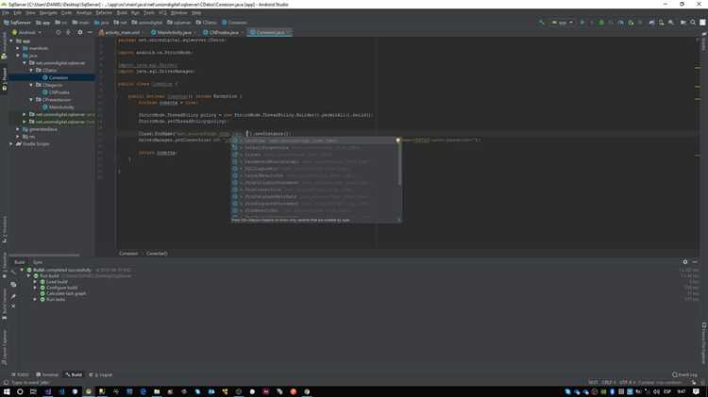Screen dimensions: 708x397
Task: Switch to the Sync tab in Build panel
Action: pos(38,262)
